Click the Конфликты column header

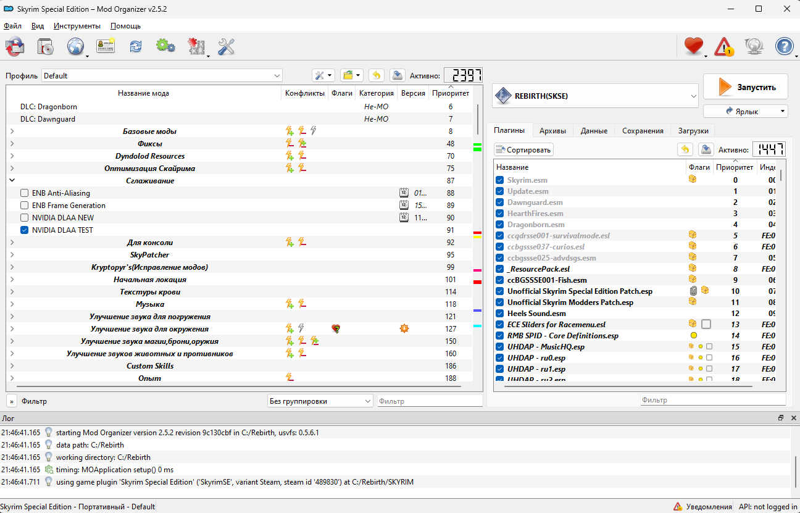pyautogui.click(x=304, y=93)
